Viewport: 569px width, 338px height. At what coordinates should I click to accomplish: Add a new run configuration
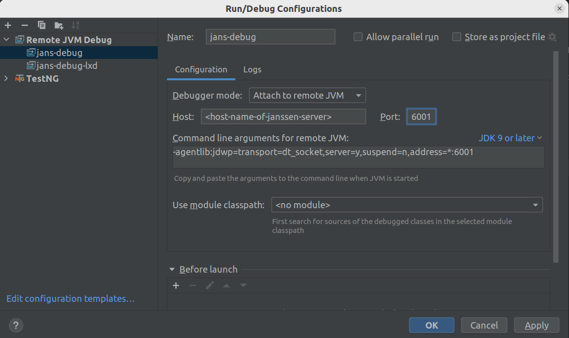7,25
